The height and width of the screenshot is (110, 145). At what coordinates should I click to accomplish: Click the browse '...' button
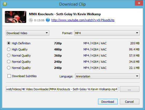point(129,89)
